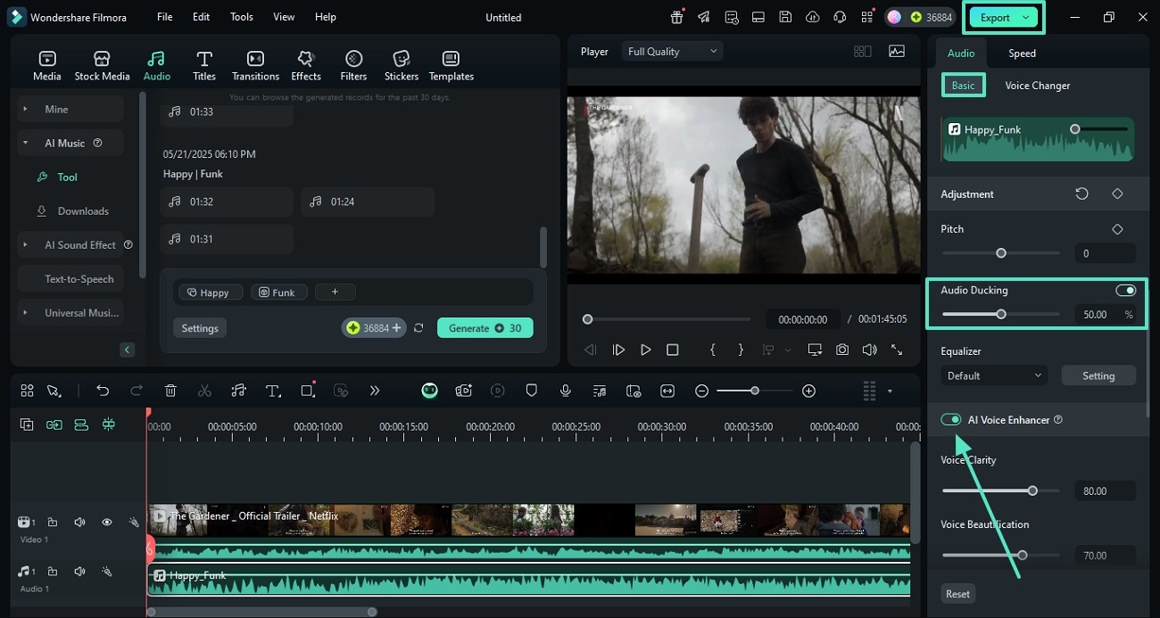1160x618 pixels.
Task: Click the refresh icon beside Generate
Action: (418, 328)
